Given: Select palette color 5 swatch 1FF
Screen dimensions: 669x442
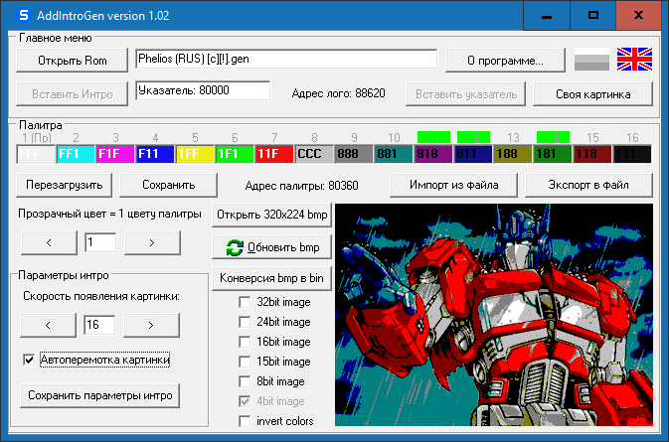Looking at the screenshot, I should (x=195, y=154).
